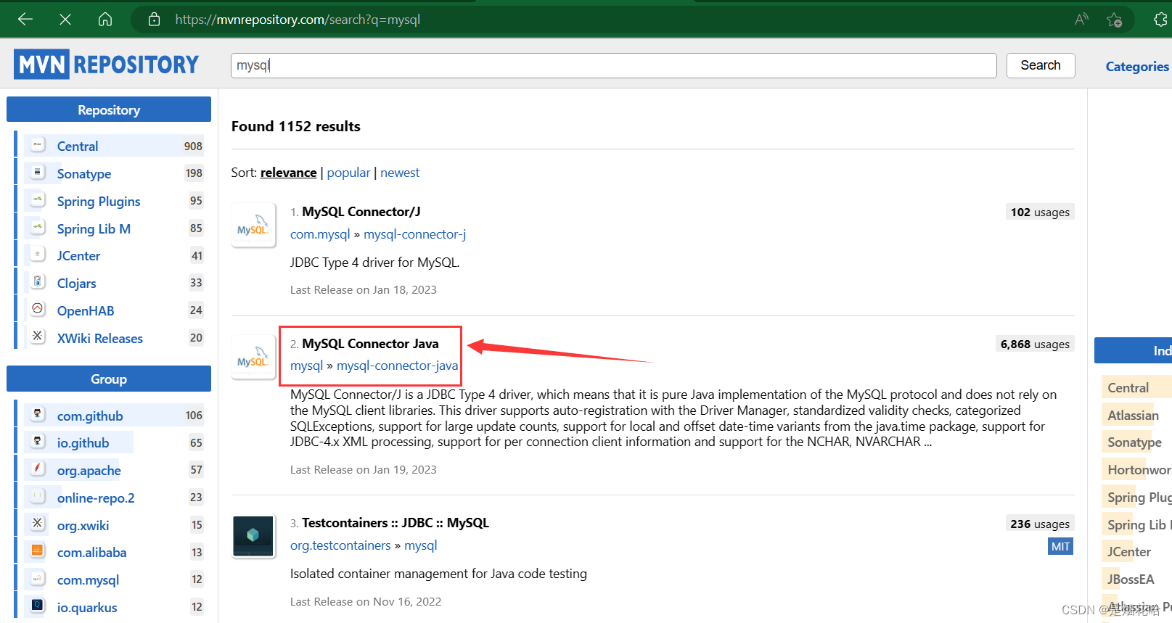1172x623 pixels.
Task: Filter by Clojars repository link
Action: (76, 283)
